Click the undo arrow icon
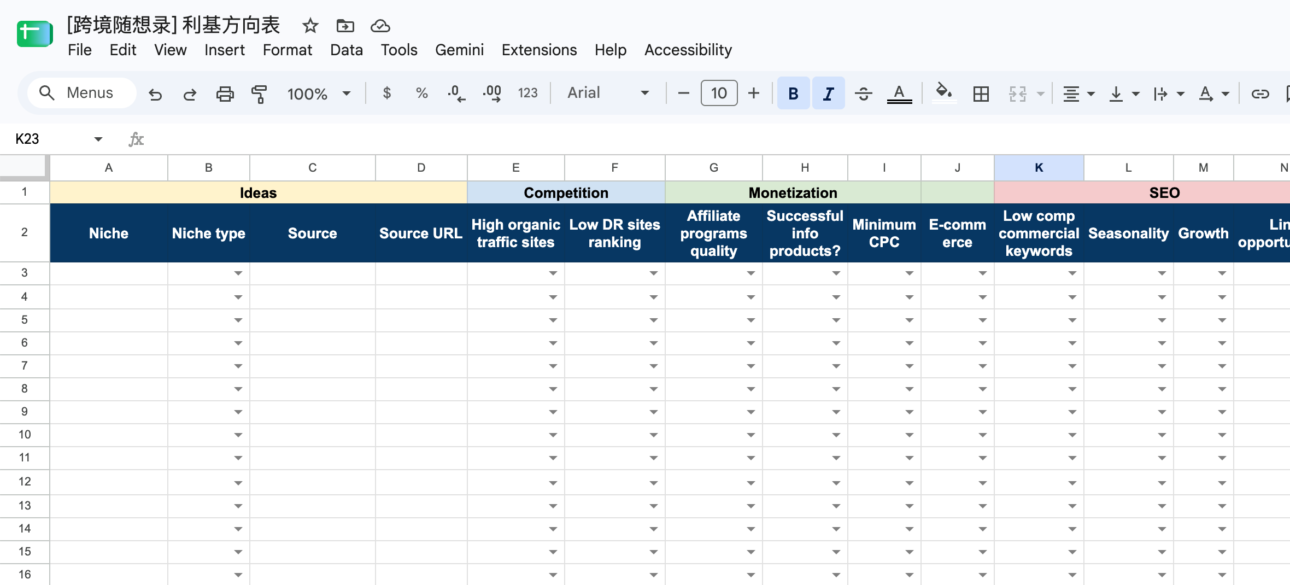This screenshot has width=1290, height=585. [155, 94]
